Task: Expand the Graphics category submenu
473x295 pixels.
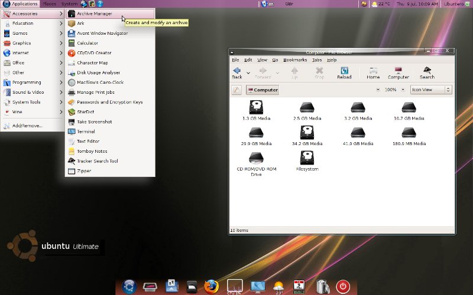Action: [33, 43]
